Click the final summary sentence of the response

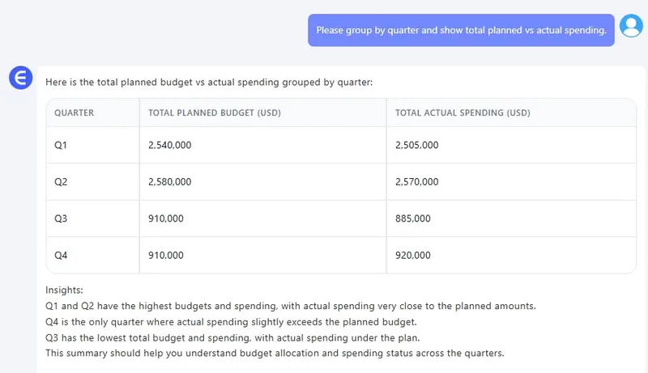275,354
